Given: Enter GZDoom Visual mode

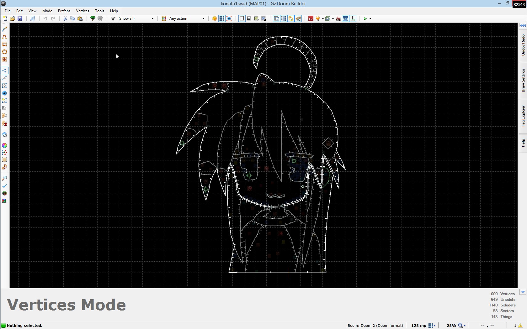Looking at the screenshot, I should [x=4, y=135].
